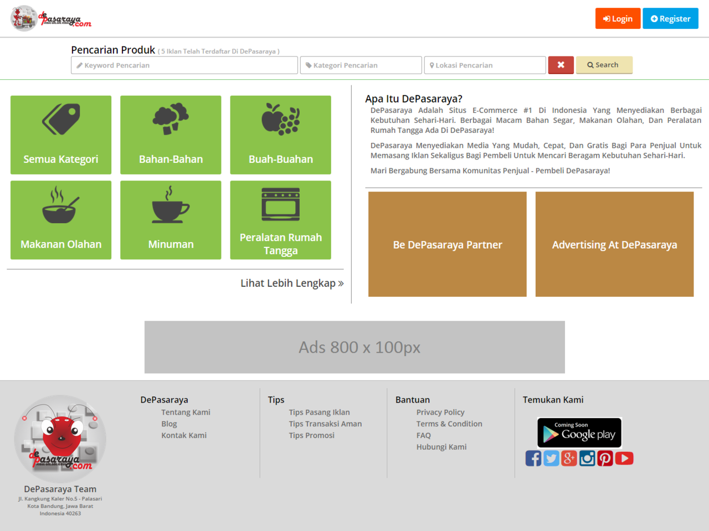Image resolution: width=709 pixels, height=531 pixels.
Task: Open Tips Pasang Iklan link
Action: pyautogui.click(x=319, y=412)
